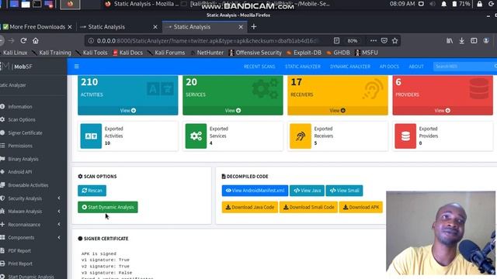The image size is (497, 279).
Task: Open Firefox downloads arrow icon
Action: point(462,41)
